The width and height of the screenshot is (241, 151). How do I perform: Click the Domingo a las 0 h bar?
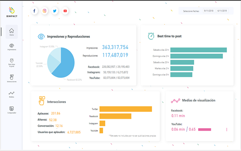pyautogui.click(x=181, y=75)
